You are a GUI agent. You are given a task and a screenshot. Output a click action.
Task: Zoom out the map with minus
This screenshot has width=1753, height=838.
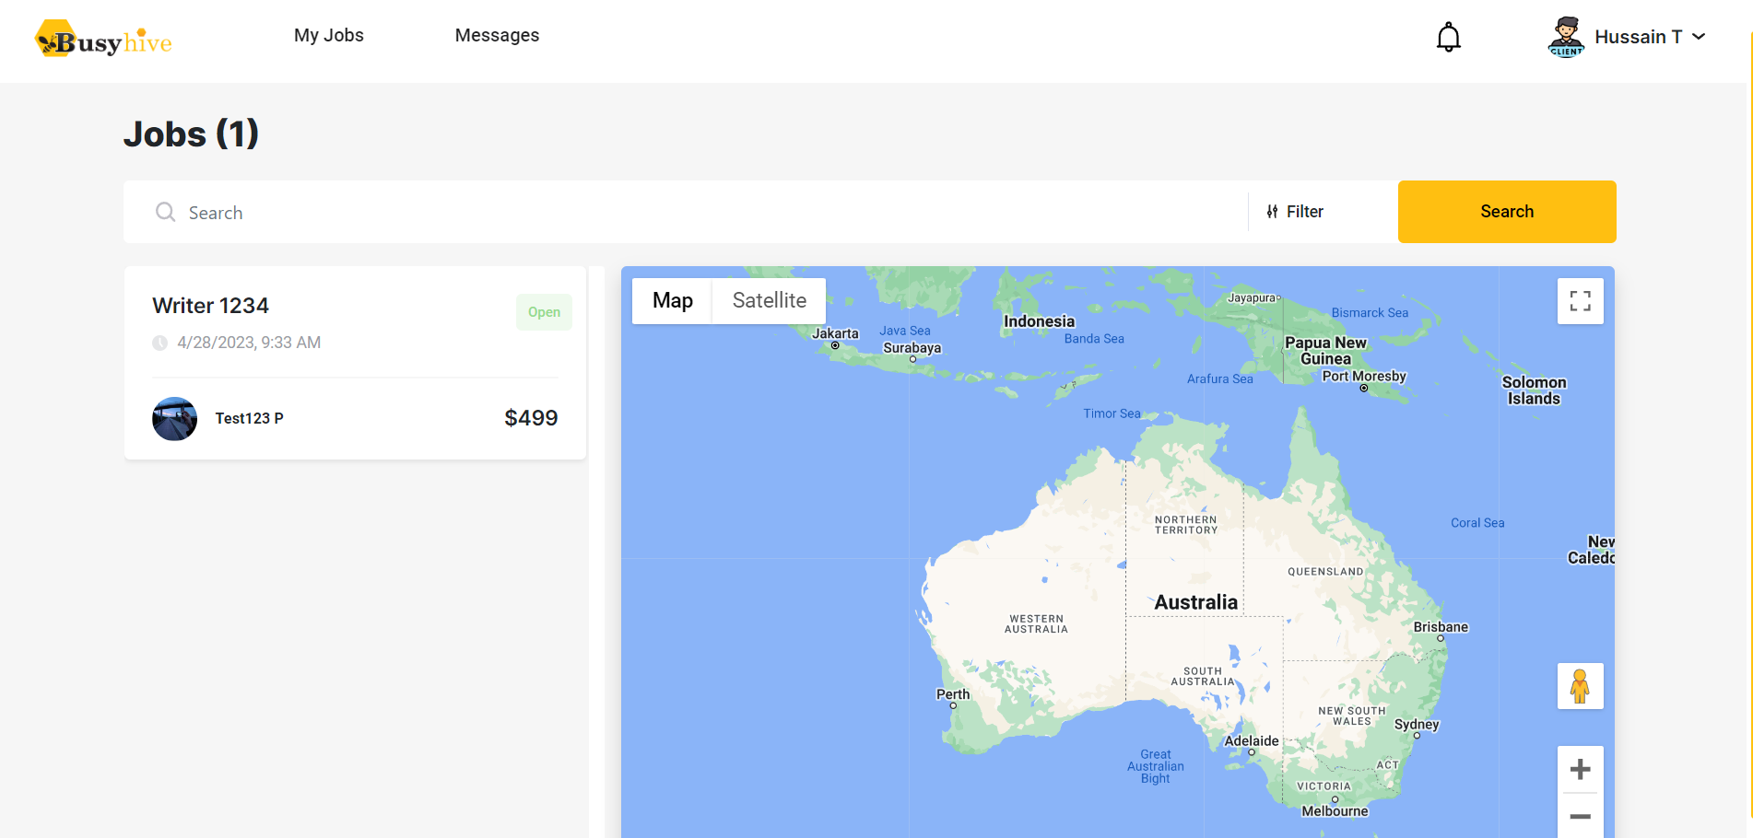[x=1581, y=816]
